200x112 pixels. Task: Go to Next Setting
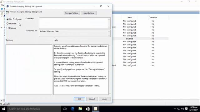(x=89, y=13)
